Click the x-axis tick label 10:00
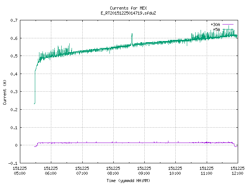Image resolution: width=245 pixels, height=184 pixels. click(x=175, y=173)
